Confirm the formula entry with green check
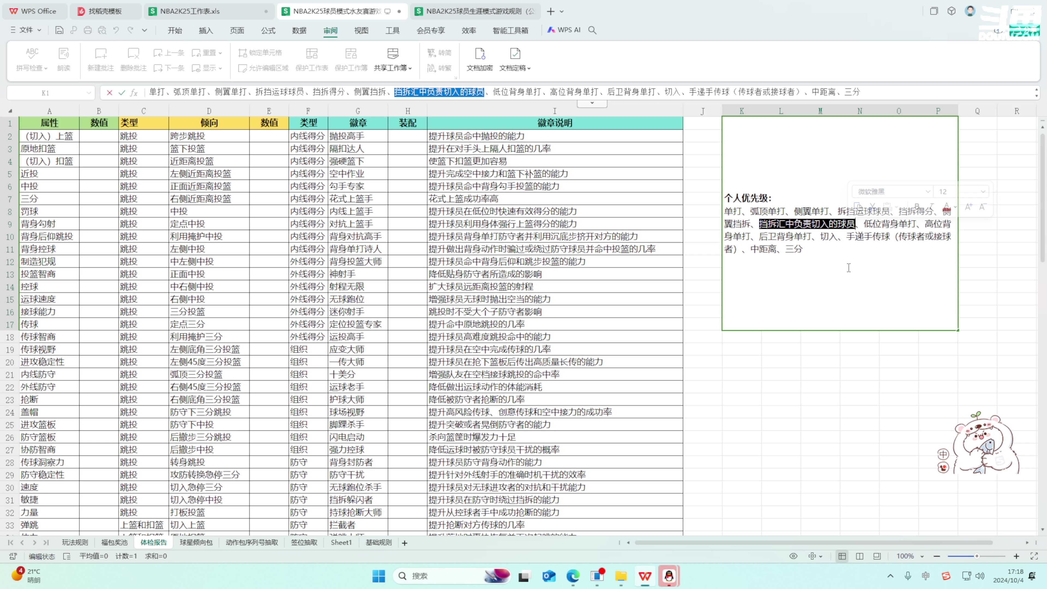Screen dimensions: 1047x589 tap(122, 93)
